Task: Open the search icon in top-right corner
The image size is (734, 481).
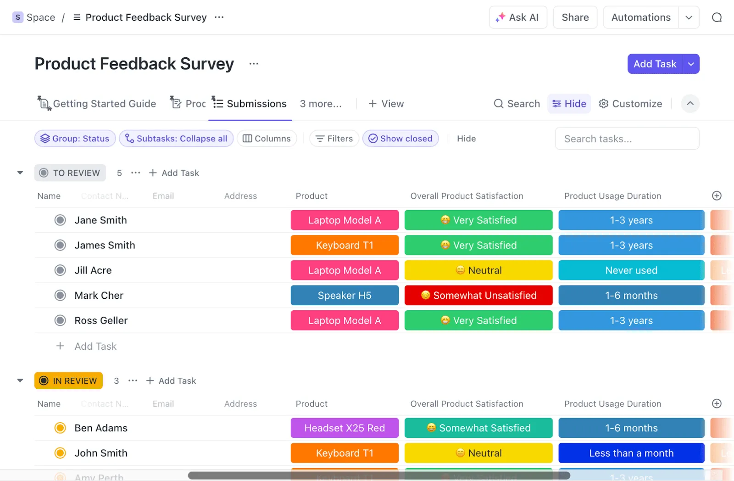Action: 717,17
